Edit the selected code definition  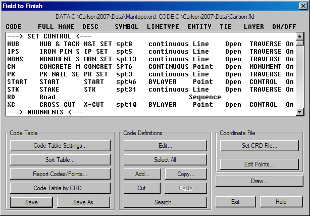point(165,146)
